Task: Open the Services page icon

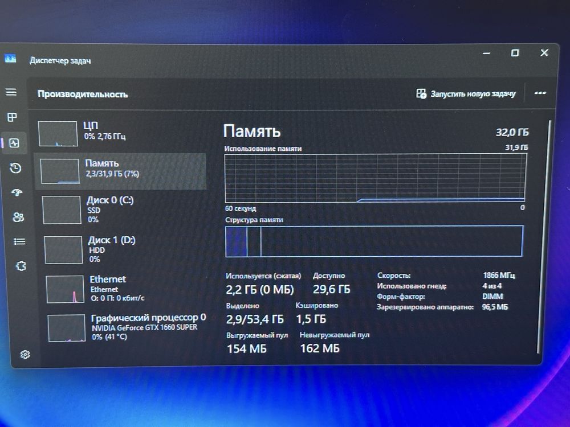Action: 21,266
